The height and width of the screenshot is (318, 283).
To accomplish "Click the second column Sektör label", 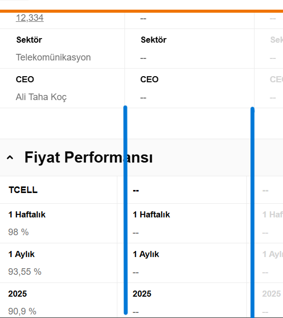I will click(153, 40).
